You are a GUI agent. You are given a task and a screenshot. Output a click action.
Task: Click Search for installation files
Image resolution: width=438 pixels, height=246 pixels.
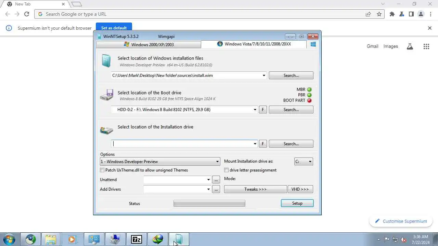[291, 76]
